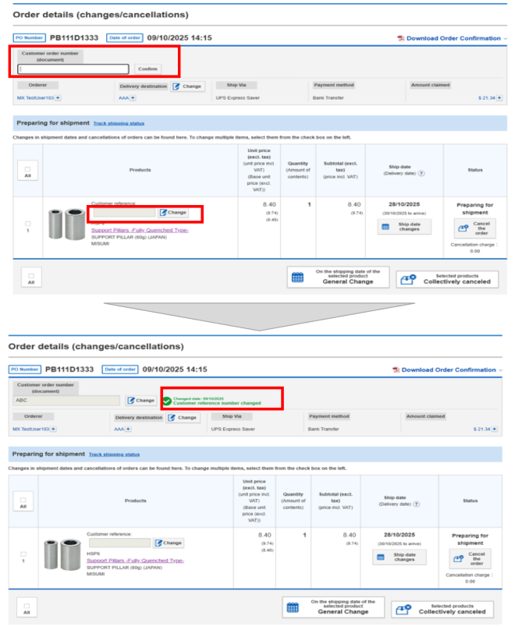
Task: Open Download Order Confirmation link in lower panel
Action: click(449, 370)
